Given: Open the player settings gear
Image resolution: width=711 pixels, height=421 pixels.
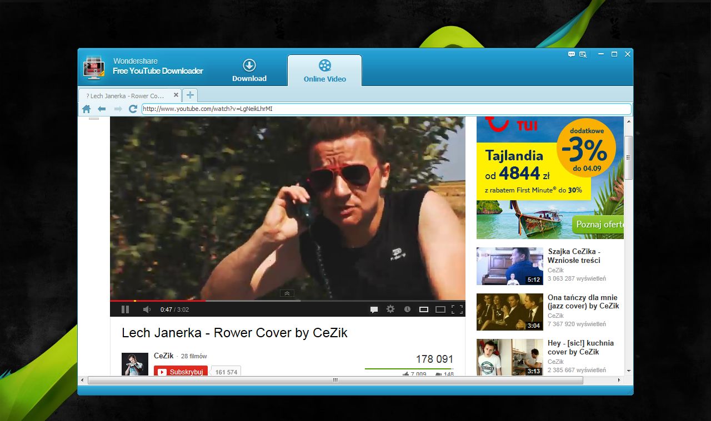Looking at the screenshot, I should tap(390, 309).
